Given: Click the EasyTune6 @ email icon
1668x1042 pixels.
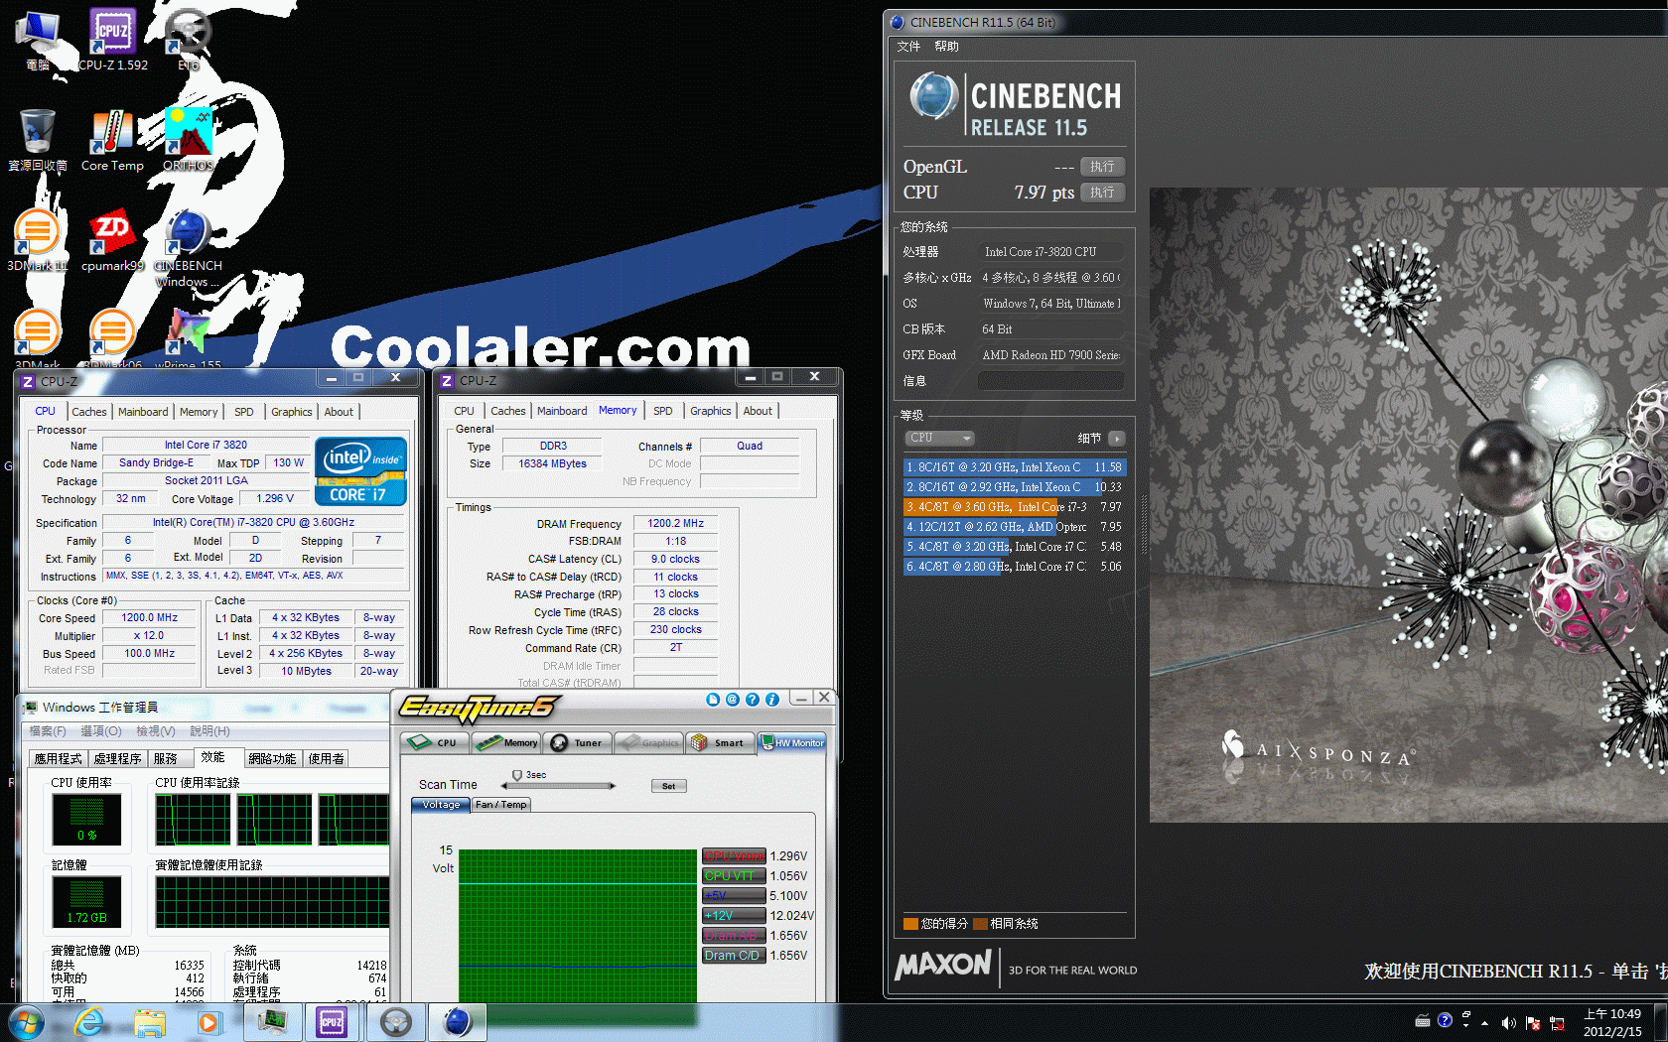Looking at the screenshot, I should click(732, 700).
